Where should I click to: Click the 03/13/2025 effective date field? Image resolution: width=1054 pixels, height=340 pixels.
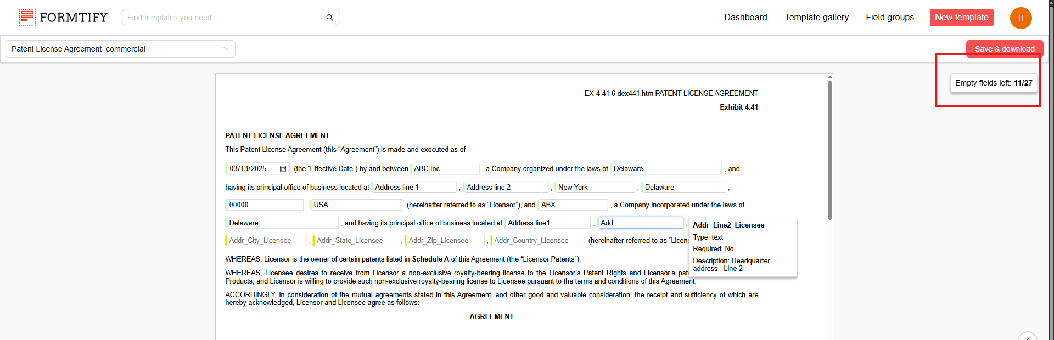pyautogui.click(x=257, y=169)
